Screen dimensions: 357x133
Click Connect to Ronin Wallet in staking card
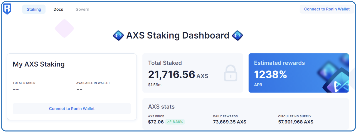click(72, 109)
